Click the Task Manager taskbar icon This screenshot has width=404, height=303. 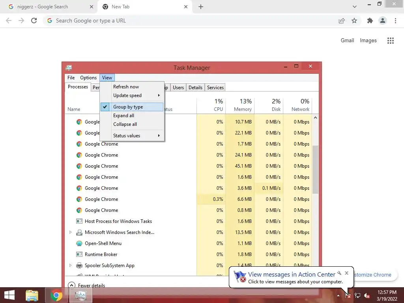pos(81,295)
